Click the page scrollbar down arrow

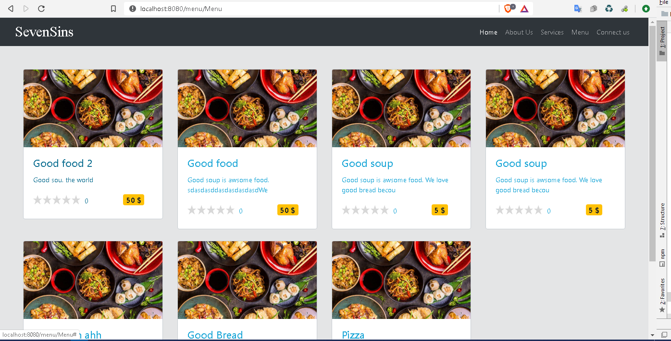point(652,335)
